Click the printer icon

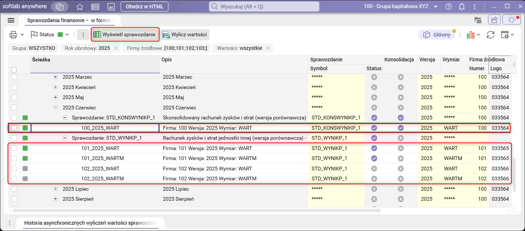[x=14, y=35]
